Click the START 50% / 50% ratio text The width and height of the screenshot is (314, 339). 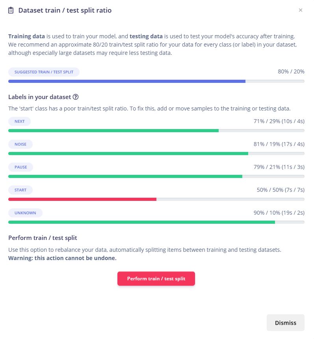click(x=281, y=190)
